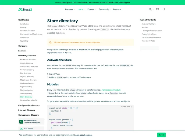Accept cookies with Got it button
Viewport: 185px width, 138px height.
161,135
